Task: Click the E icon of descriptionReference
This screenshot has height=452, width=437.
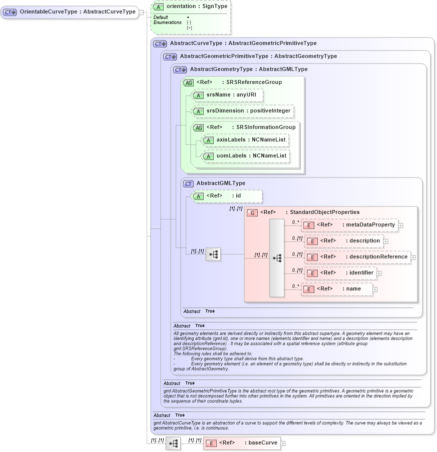Action: pyautogui.click(x=312, y=257)
